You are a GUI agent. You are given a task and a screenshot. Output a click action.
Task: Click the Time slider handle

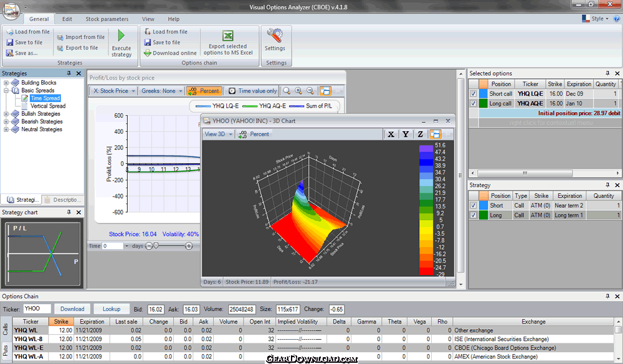click(156, 246)
